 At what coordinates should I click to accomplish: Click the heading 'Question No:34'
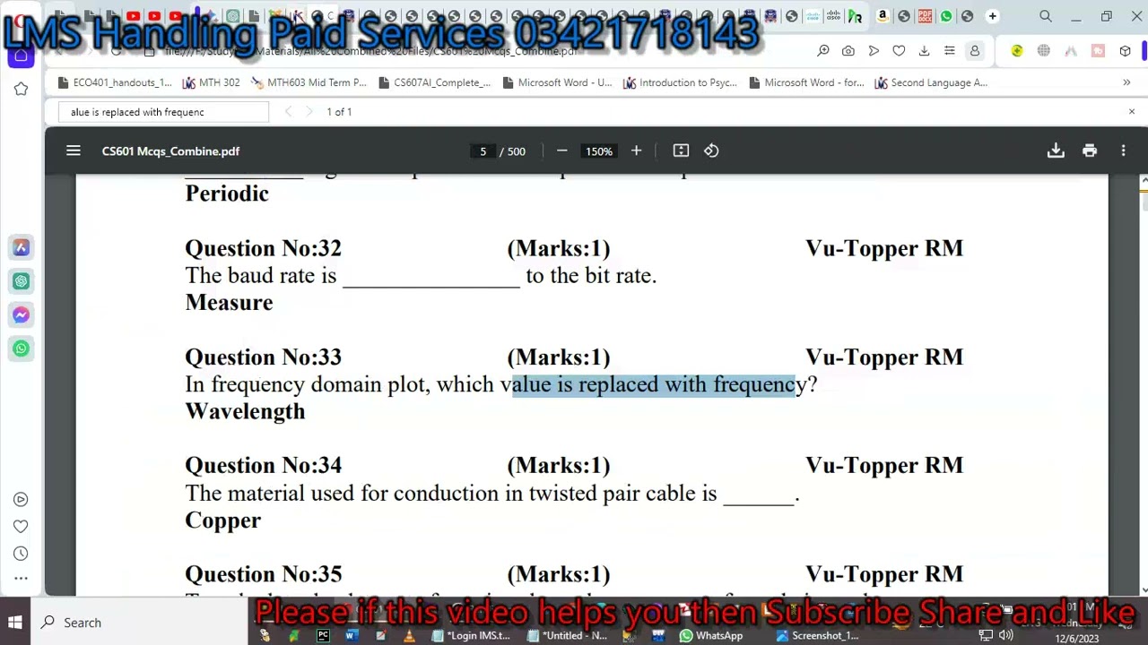click(x=263, y=465)
